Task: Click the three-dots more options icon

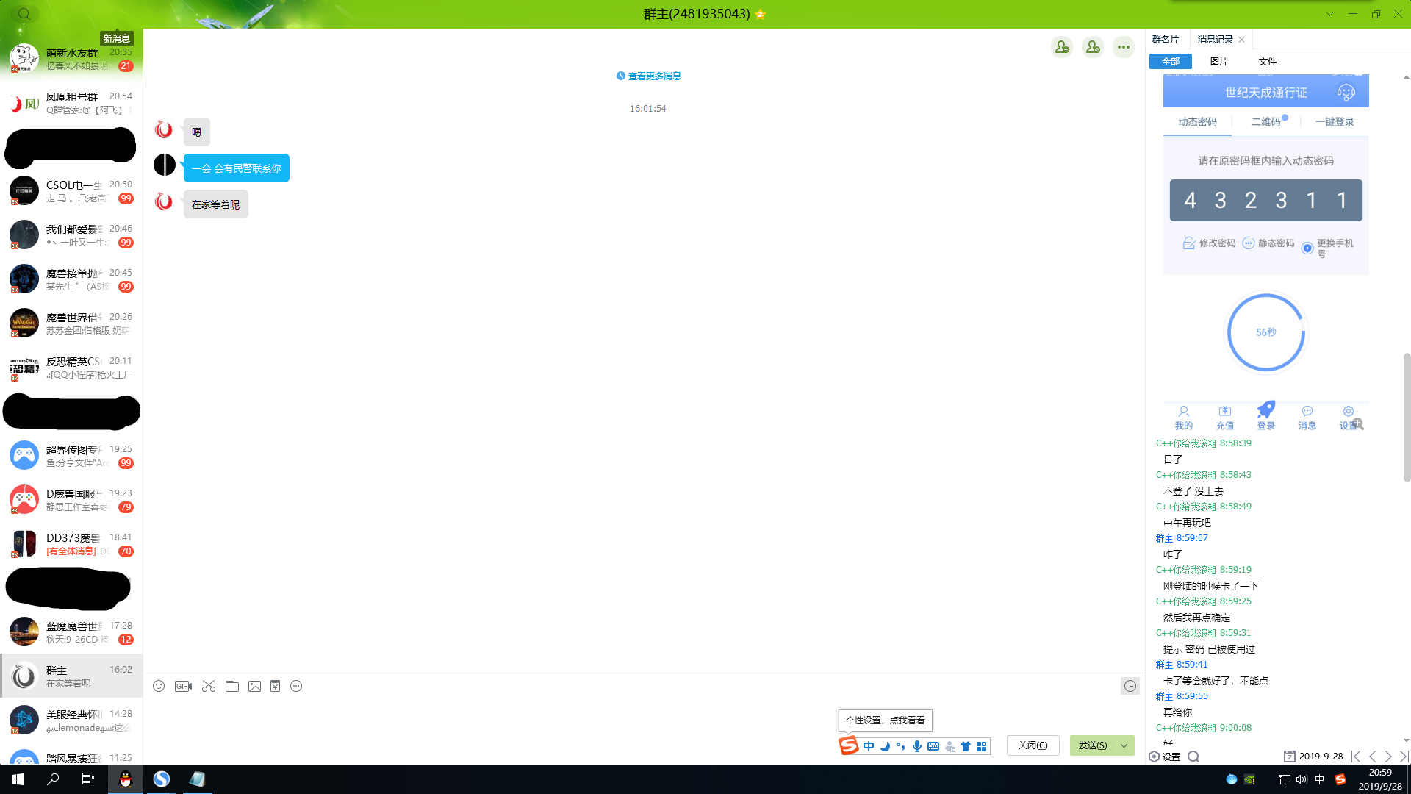Action: [1123, 47]
